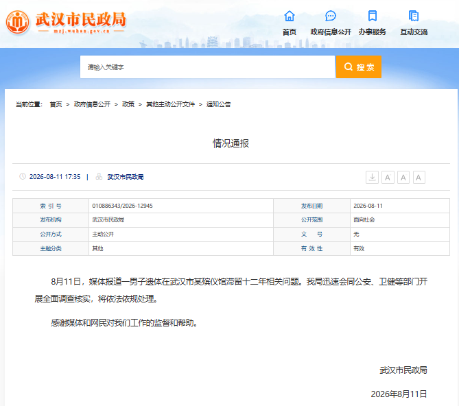
Task: Click the site title 武汉市民政局 header text
Action: (81, 19)
